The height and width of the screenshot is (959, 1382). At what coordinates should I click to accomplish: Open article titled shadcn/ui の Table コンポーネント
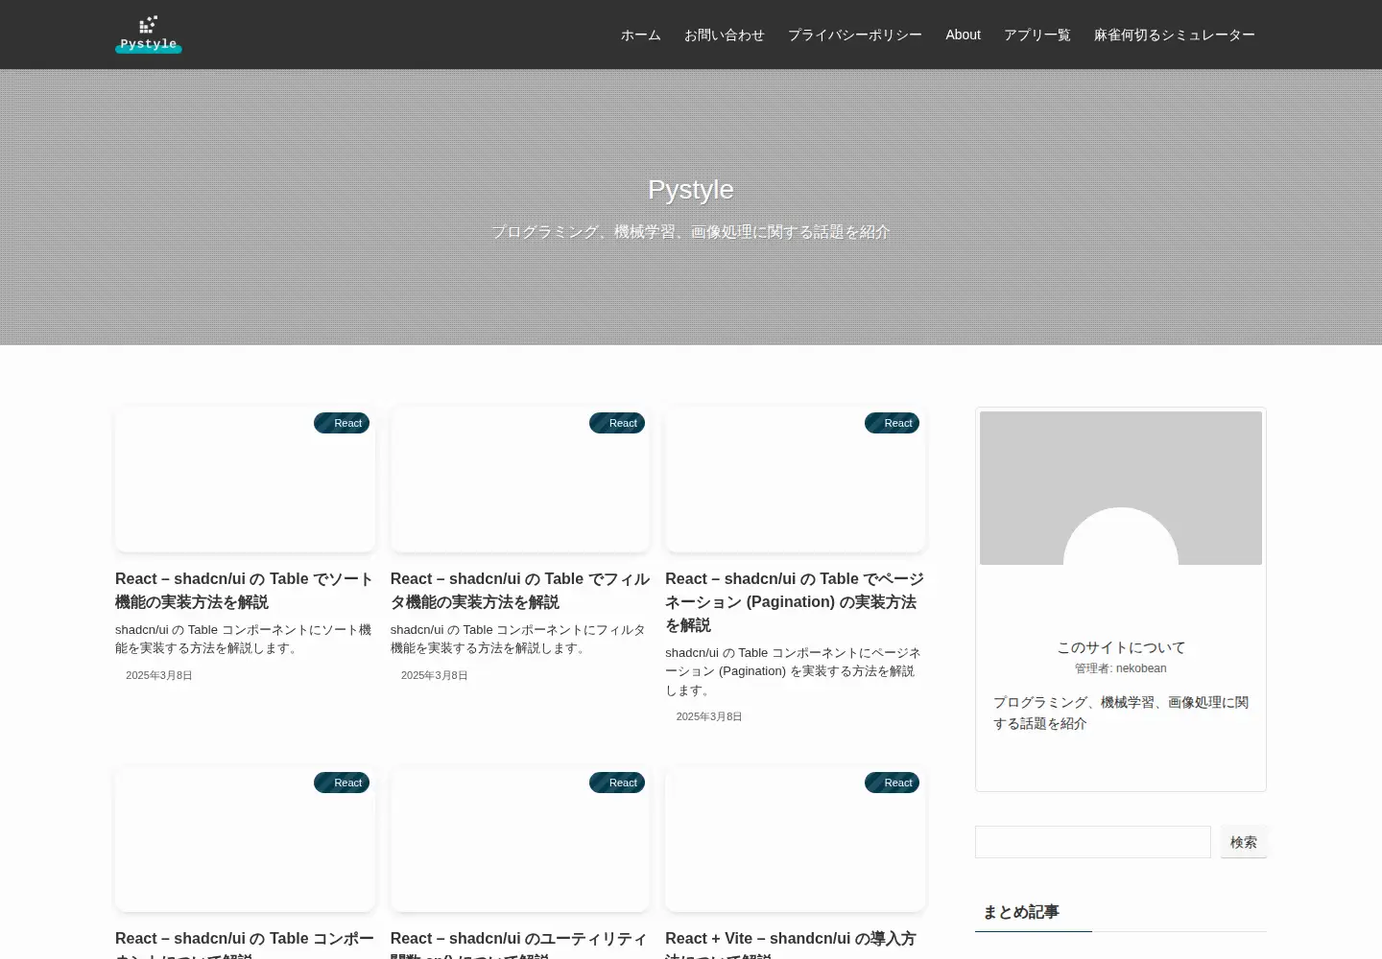click(245, 945)
